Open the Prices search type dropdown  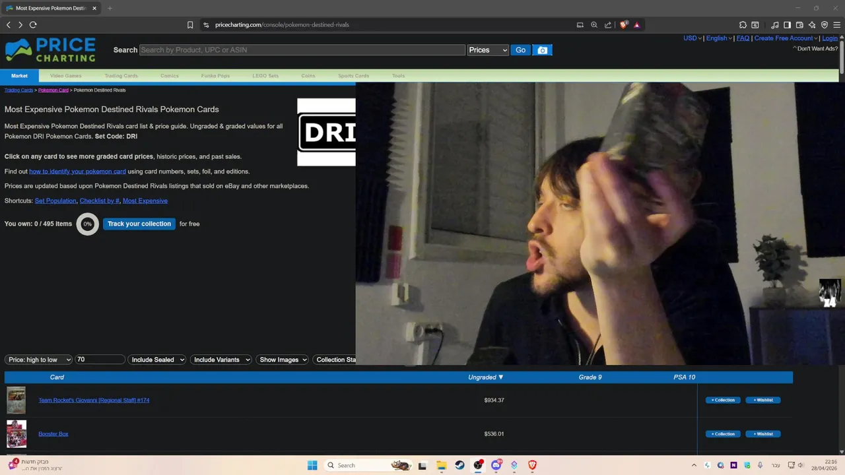488,50
